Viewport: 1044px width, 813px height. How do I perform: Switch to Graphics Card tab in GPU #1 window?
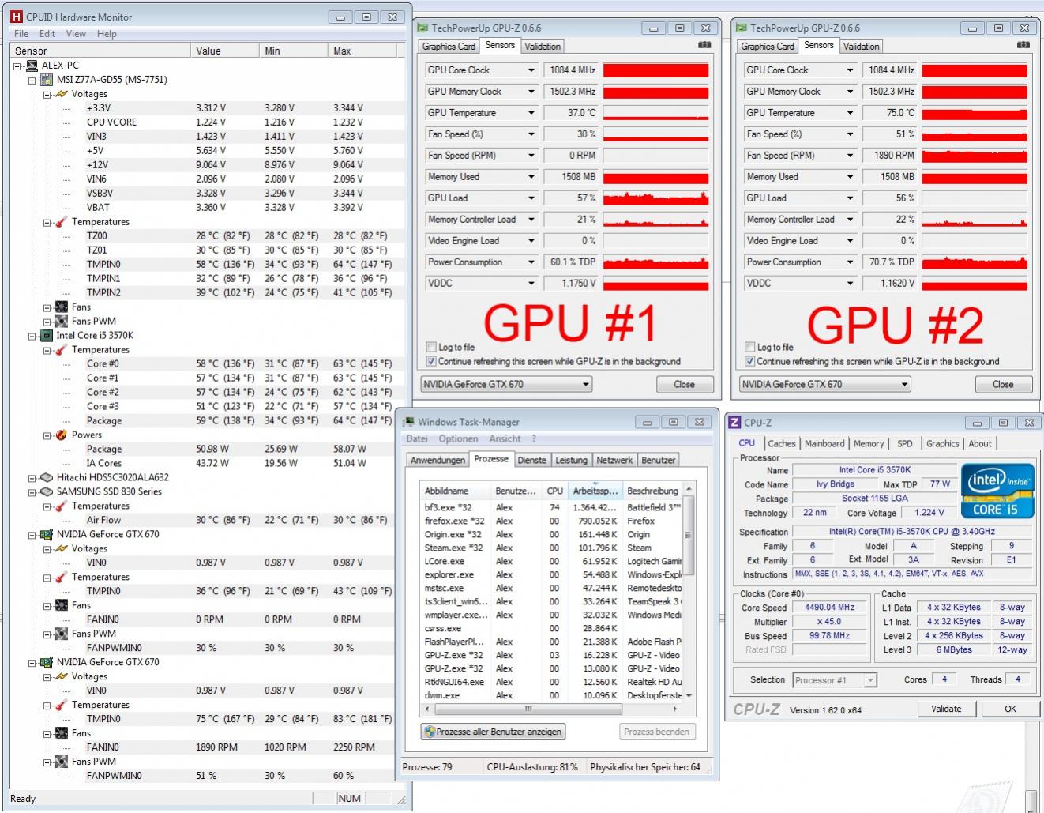449,47
